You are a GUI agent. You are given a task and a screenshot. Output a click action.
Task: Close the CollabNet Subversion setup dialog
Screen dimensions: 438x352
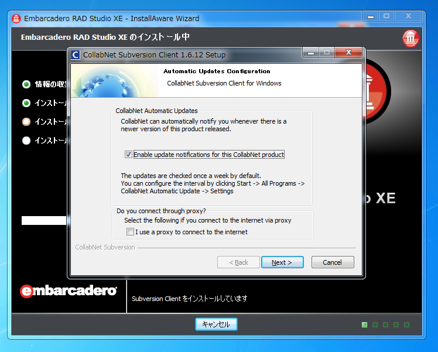pyautogui.click(x=348, y=52)
